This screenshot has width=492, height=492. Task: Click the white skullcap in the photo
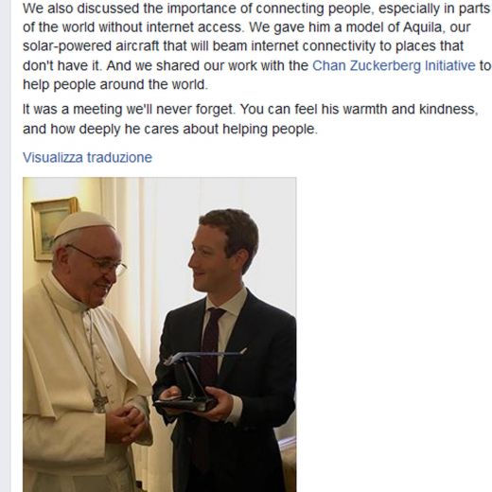[x=82, y=223]
